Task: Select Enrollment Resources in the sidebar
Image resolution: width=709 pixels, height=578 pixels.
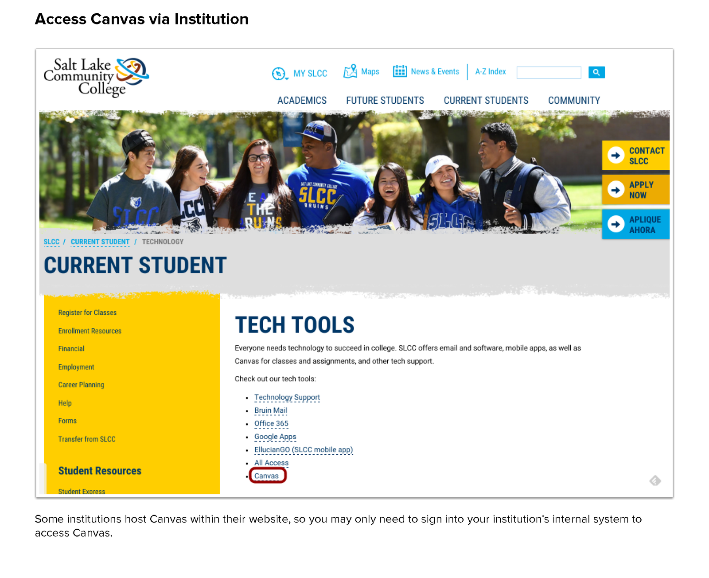Action: 90,331
